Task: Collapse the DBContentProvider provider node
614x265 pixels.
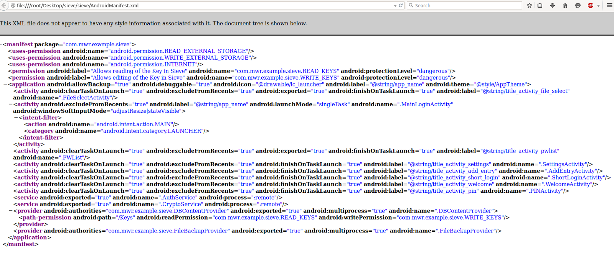Action: [x=11, y=211]
